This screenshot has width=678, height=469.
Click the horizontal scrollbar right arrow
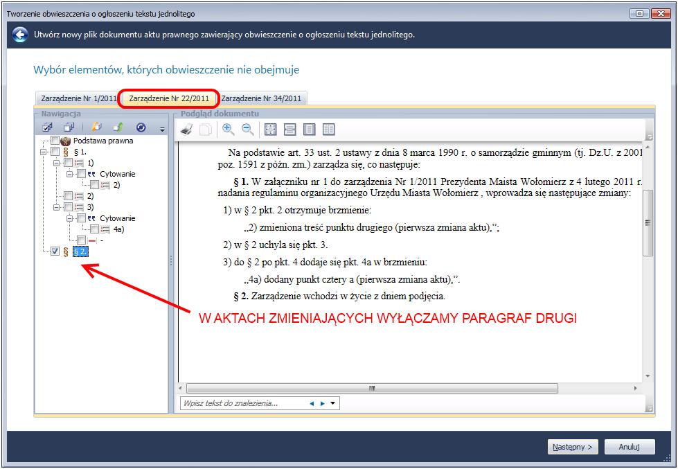635,389
